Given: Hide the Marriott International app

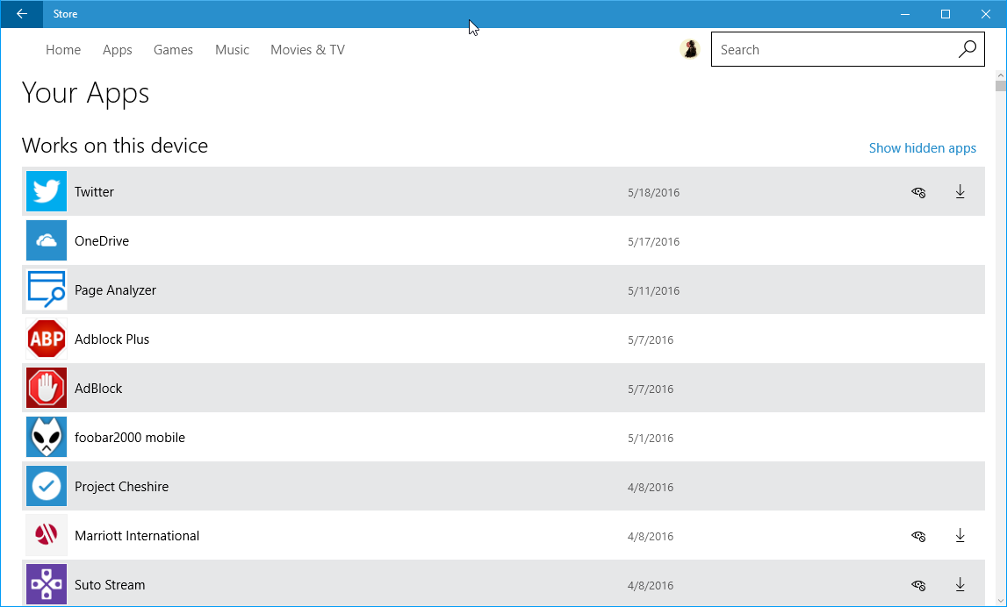Looking at the screenshot, I should 918,536.
